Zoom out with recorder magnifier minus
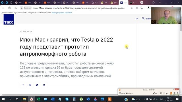 164,93
